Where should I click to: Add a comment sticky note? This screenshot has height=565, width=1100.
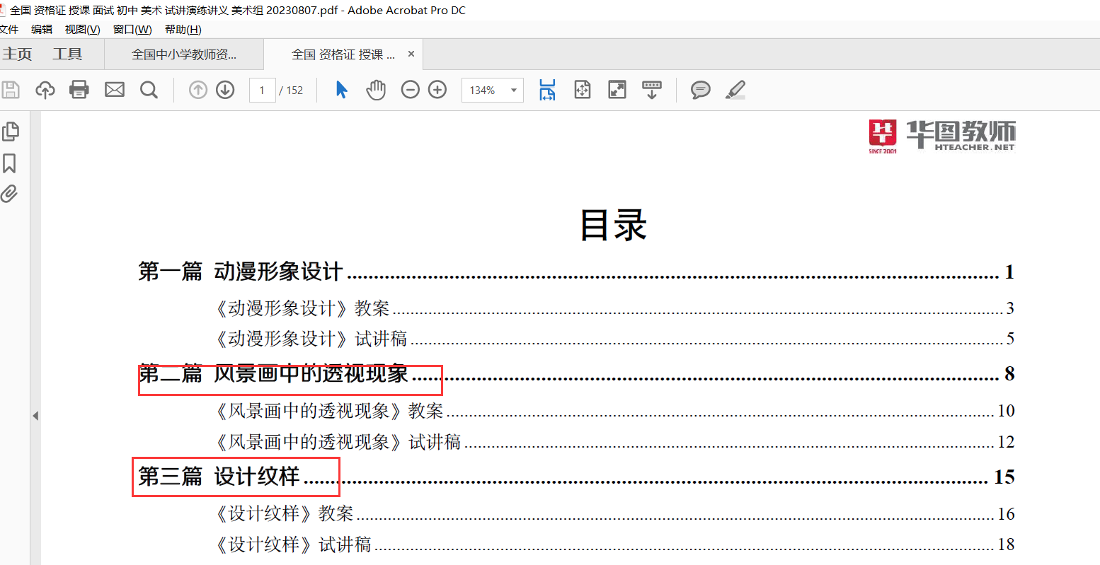point(700,90)
